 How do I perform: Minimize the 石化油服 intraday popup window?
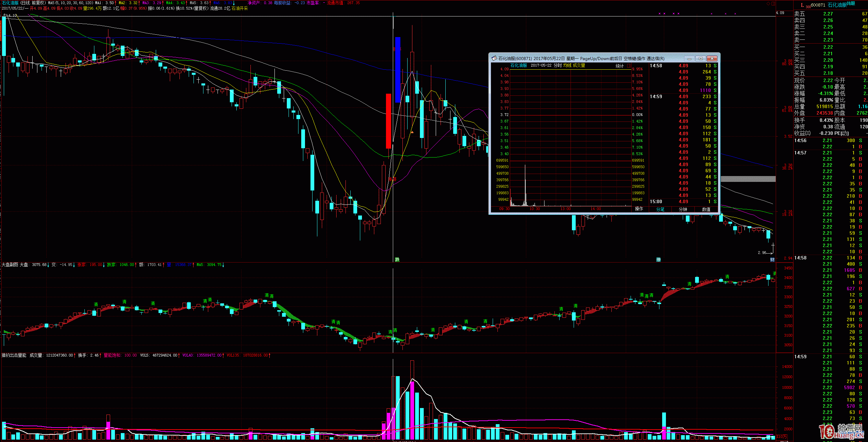689,58
